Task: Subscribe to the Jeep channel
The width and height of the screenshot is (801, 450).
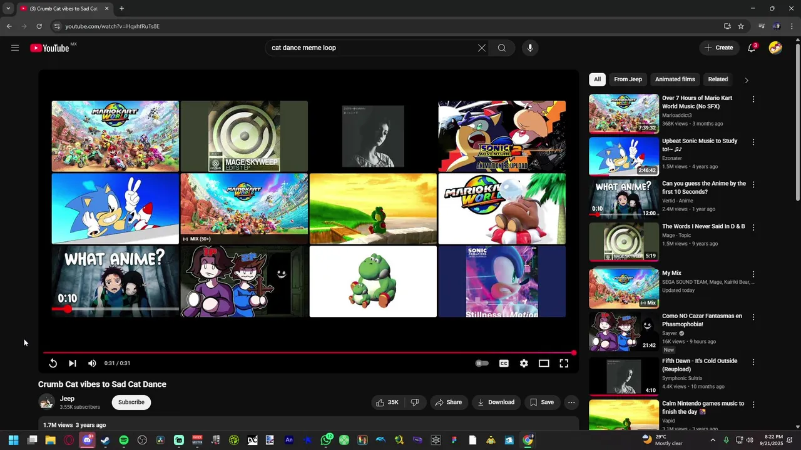Action: [131, 402]
